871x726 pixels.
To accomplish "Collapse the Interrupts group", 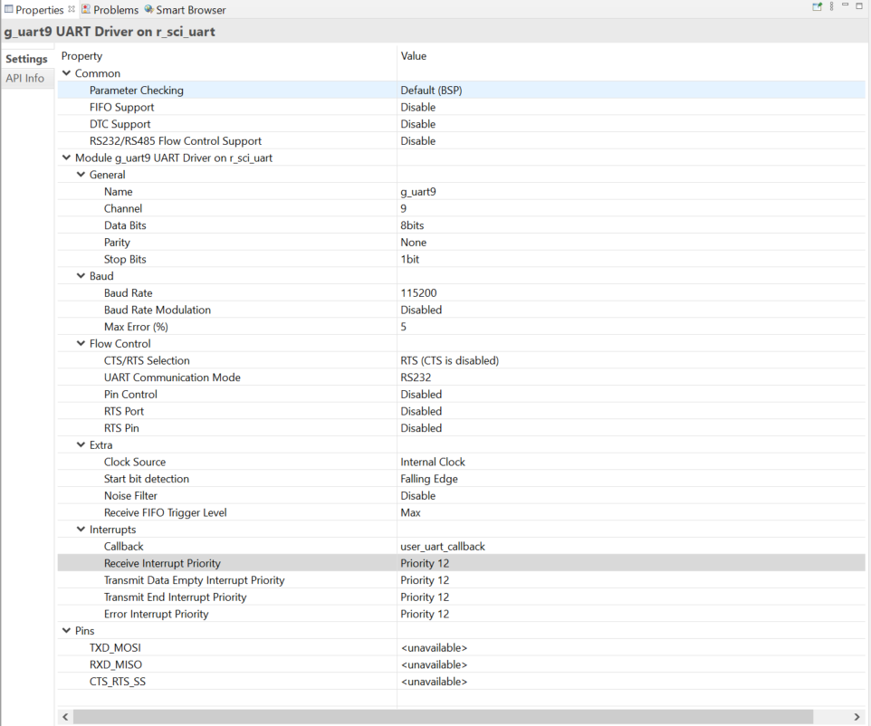I will coord(81,530).
